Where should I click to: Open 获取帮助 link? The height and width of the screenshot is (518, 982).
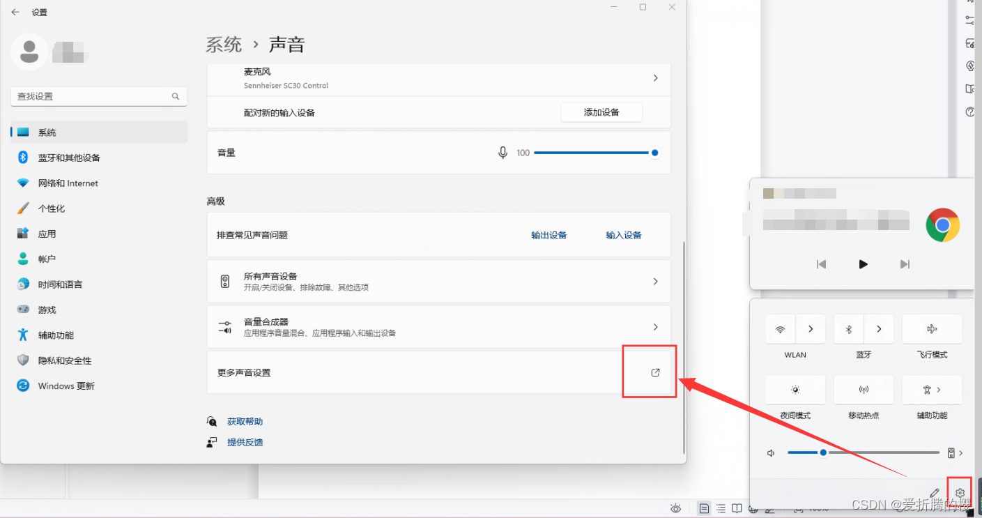point(245,422)
